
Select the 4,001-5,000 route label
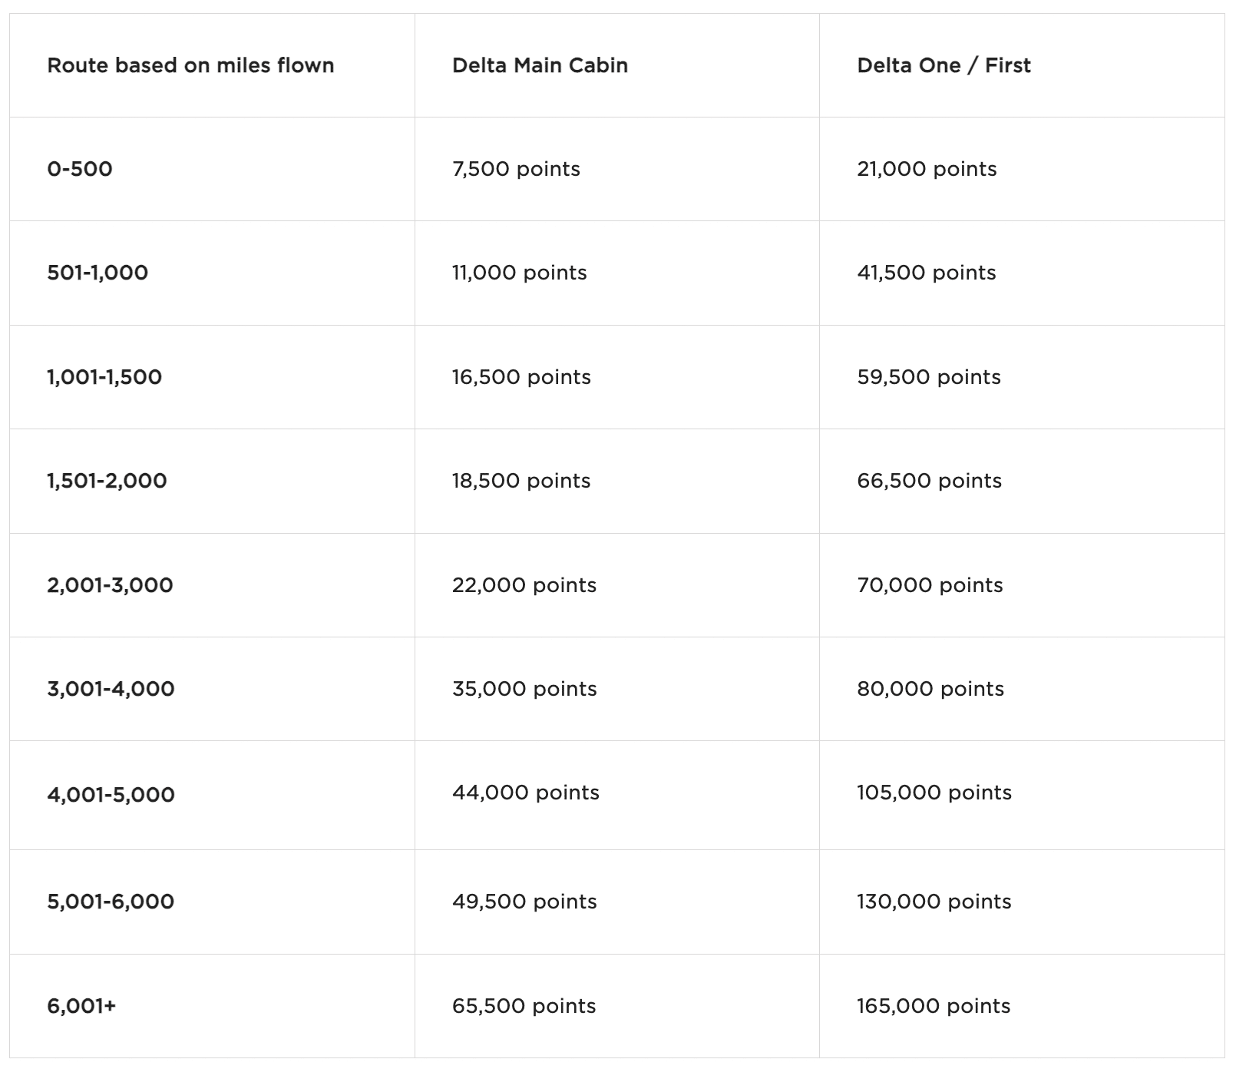click(111, 795)
